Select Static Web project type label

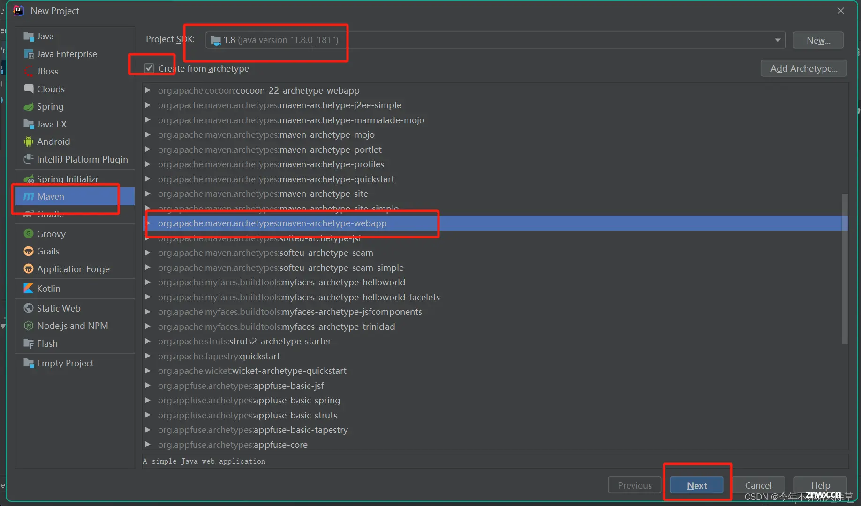tap(59, 308)
